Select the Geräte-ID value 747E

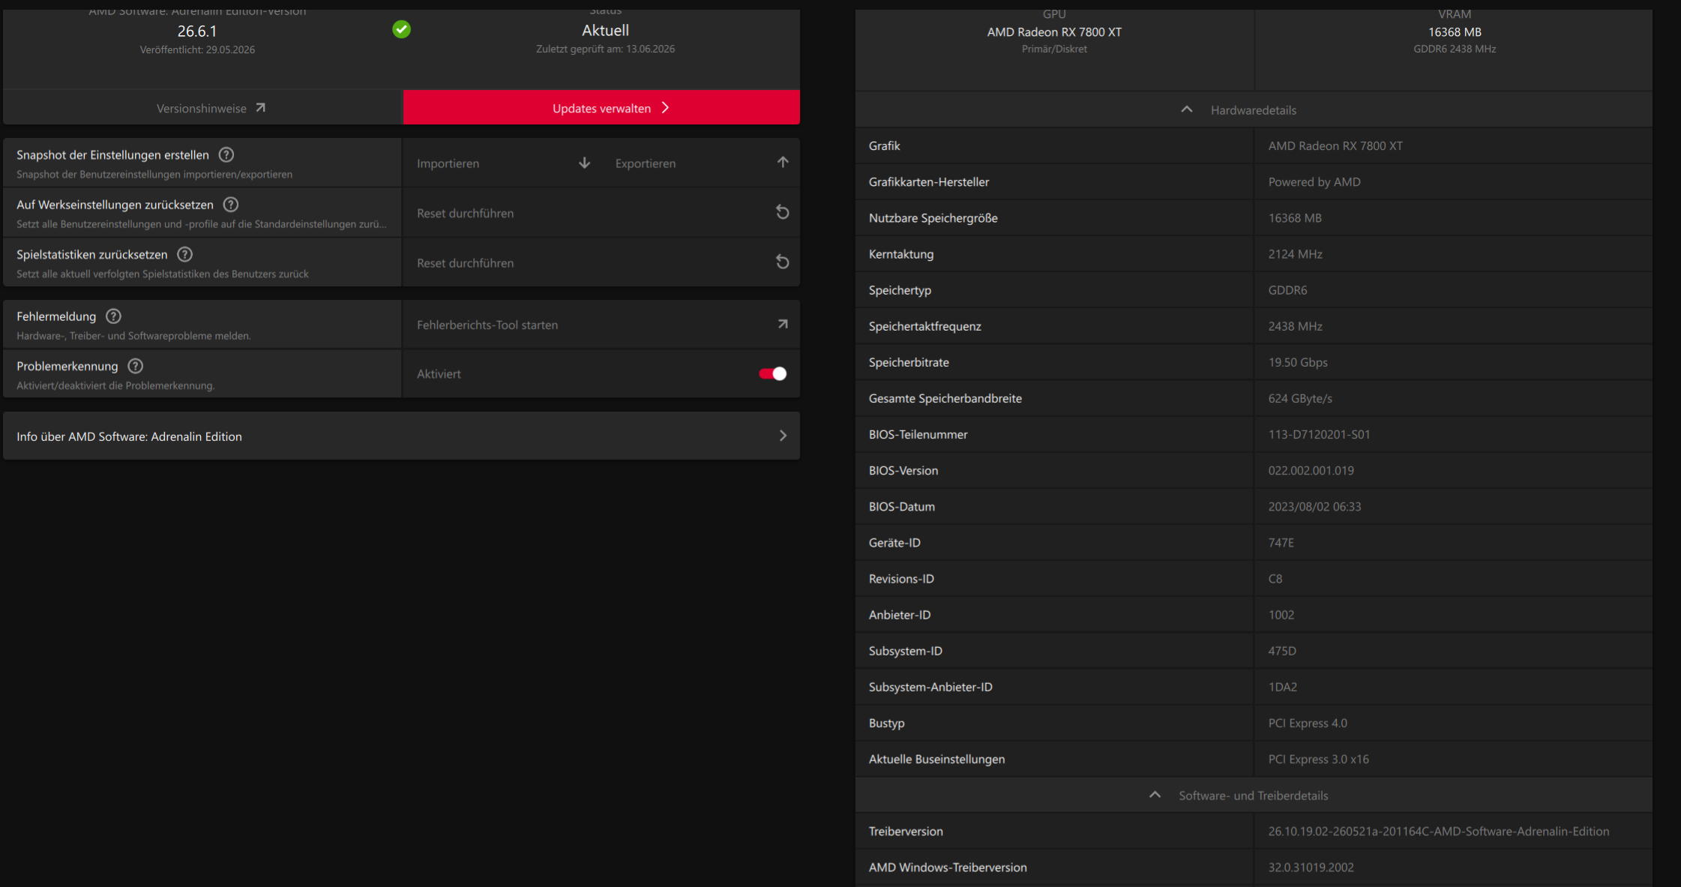(1281, 542)
